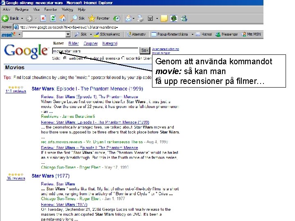Go to the home page via the house icon
Viewport: 295px width, 221px height.
pos(63,18)
